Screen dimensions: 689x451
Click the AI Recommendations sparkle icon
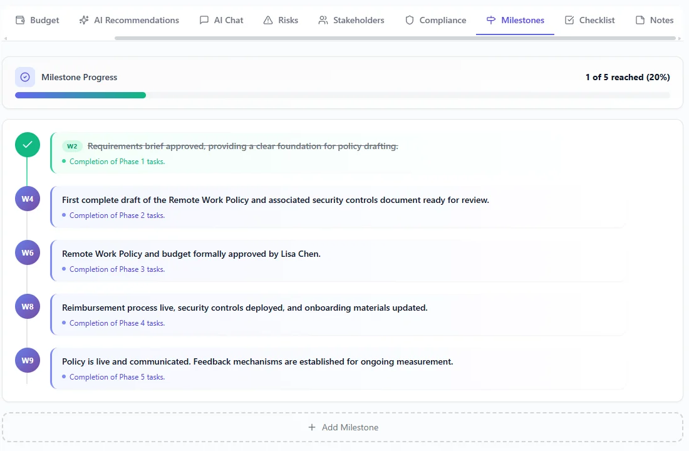pyautogui.click(x=84, y=20)
